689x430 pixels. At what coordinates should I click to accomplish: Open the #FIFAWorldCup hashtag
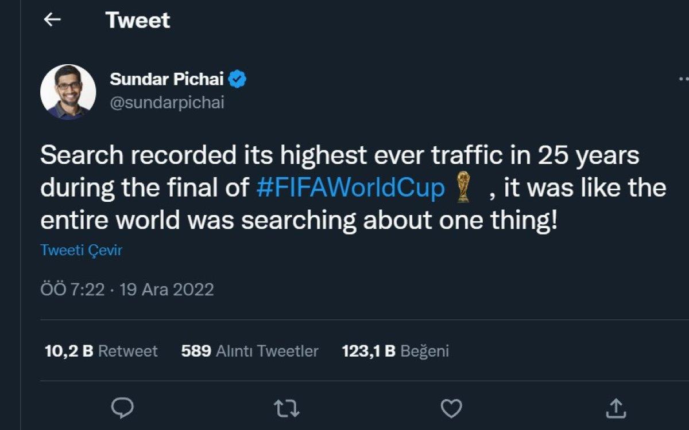tap(350, 189)
